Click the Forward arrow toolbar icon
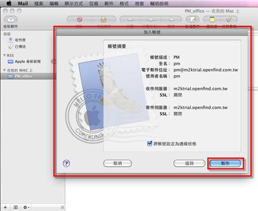The width and height of the screenshot is (258, 211). coord(171,20)
